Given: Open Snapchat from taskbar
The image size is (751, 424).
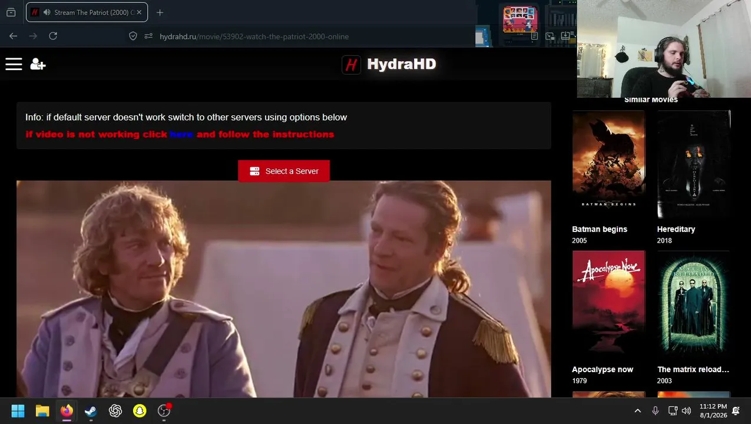Looking at the screenshot, I should coord(140,411).
